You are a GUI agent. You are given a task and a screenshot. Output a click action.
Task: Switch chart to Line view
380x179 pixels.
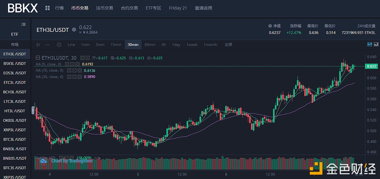pos(71,45)
